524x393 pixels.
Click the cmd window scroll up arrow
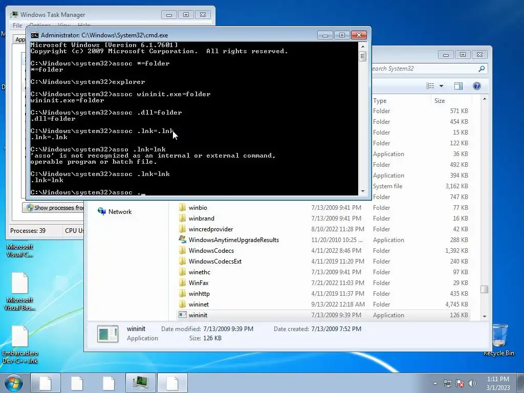[363, 47]
